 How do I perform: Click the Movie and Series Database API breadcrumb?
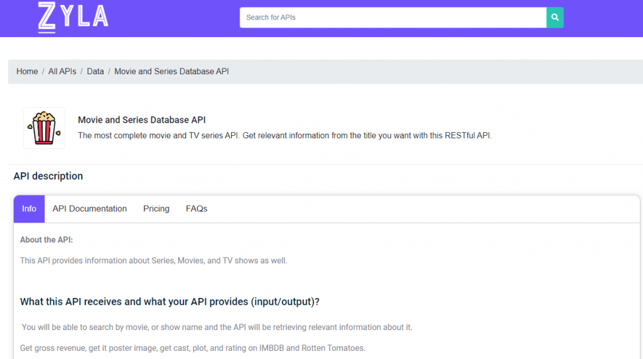click(171, 72)
